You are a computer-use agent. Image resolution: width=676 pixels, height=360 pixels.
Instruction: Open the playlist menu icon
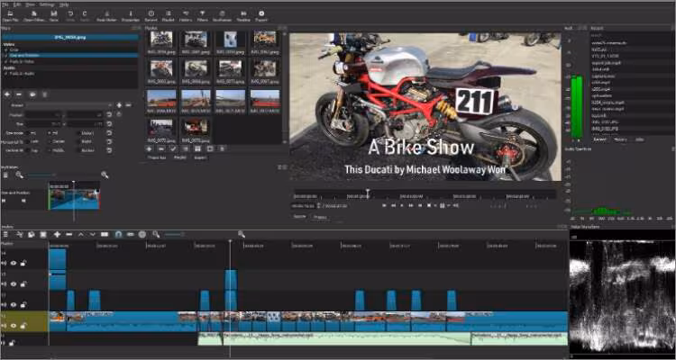point(222,148)
